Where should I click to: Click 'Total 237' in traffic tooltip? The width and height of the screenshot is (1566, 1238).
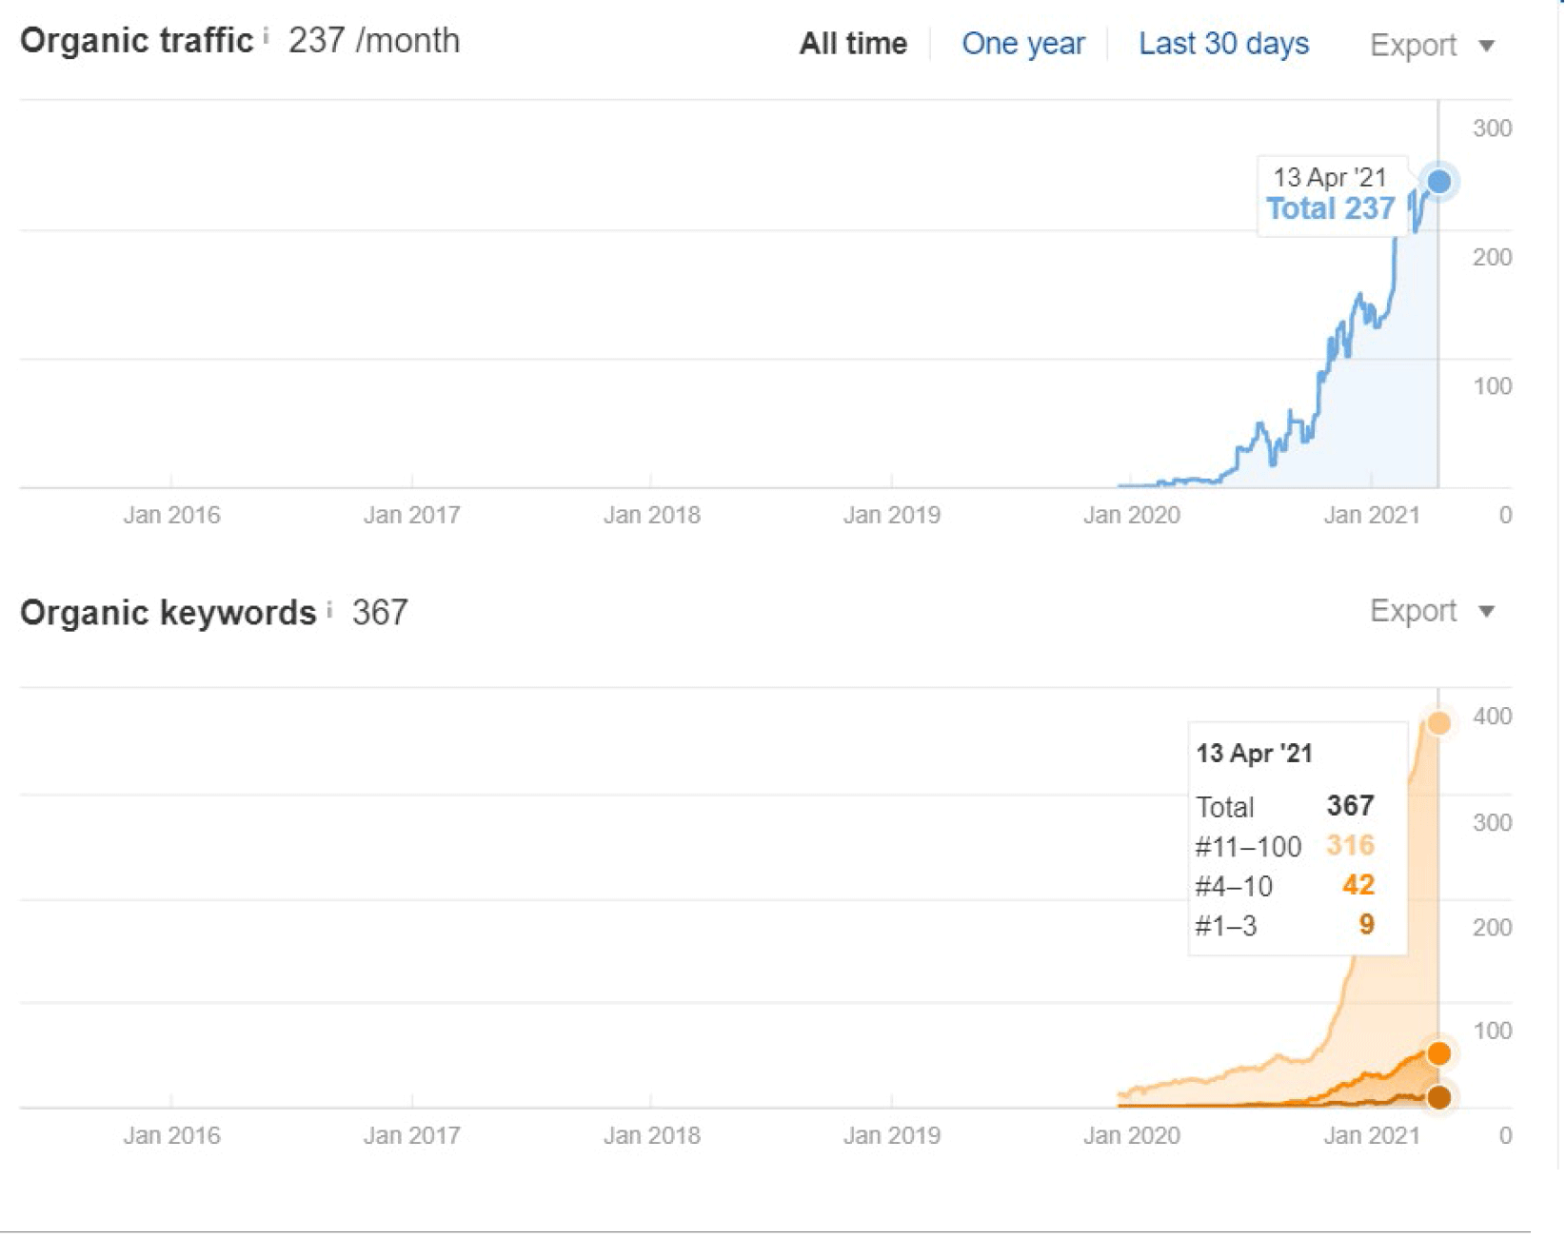1330,208
